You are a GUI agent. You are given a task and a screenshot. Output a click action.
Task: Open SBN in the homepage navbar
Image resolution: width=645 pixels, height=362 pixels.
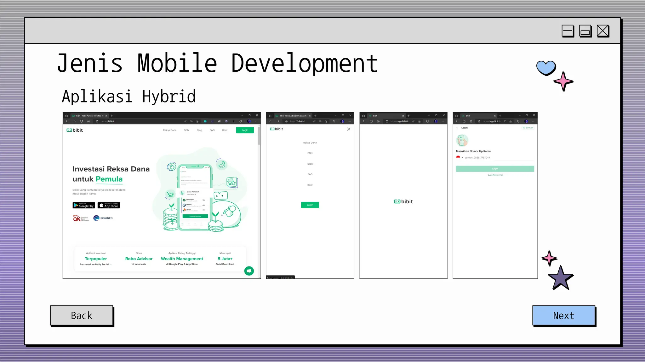coord(187,130)
